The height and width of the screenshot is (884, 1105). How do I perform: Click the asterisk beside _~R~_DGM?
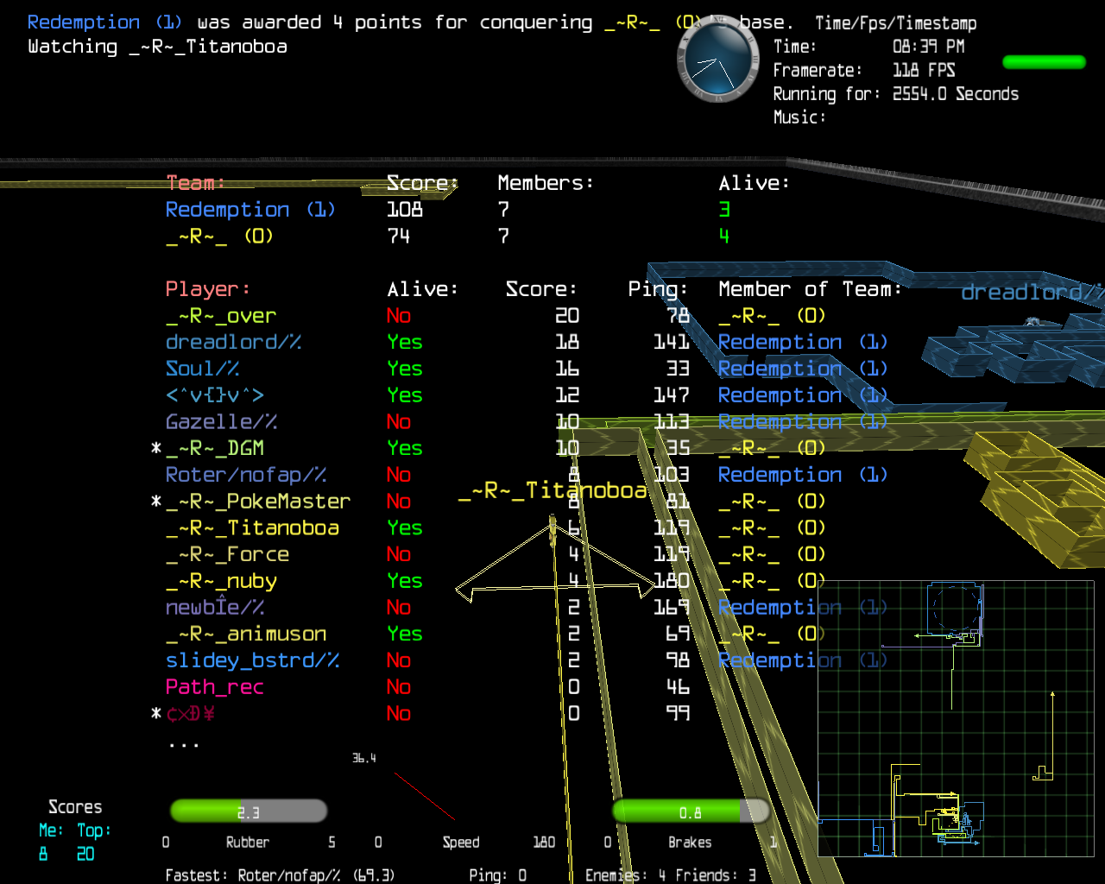(156, 449)
